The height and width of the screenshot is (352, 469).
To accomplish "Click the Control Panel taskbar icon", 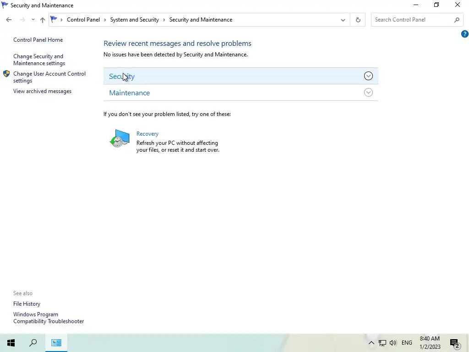I will point(56,343).
